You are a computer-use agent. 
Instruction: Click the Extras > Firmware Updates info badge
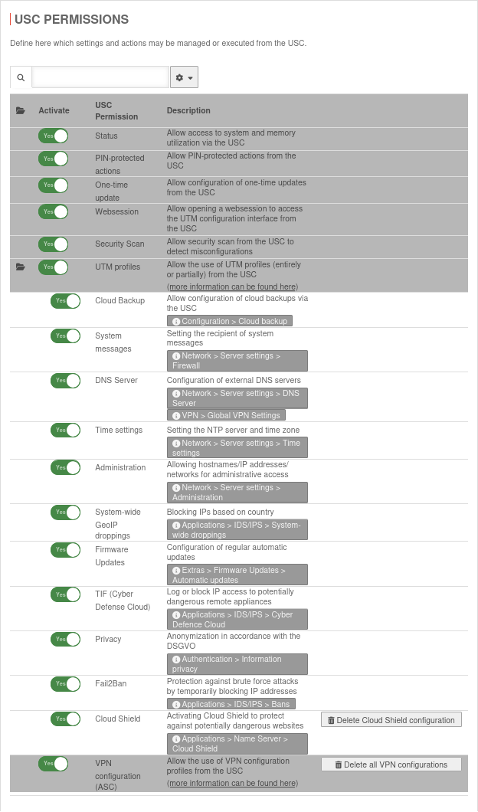237,575
